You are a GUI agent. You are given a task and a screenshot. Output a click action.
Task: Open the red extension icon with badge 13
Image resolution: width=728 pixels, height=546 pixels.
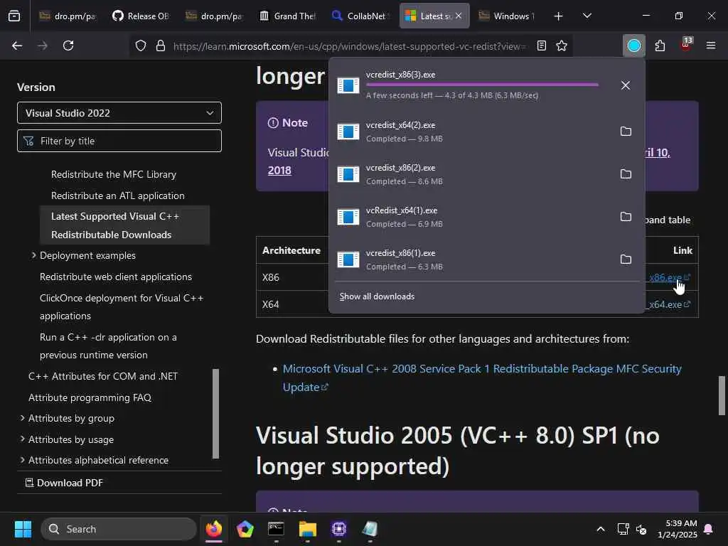(x=686, y=45)
